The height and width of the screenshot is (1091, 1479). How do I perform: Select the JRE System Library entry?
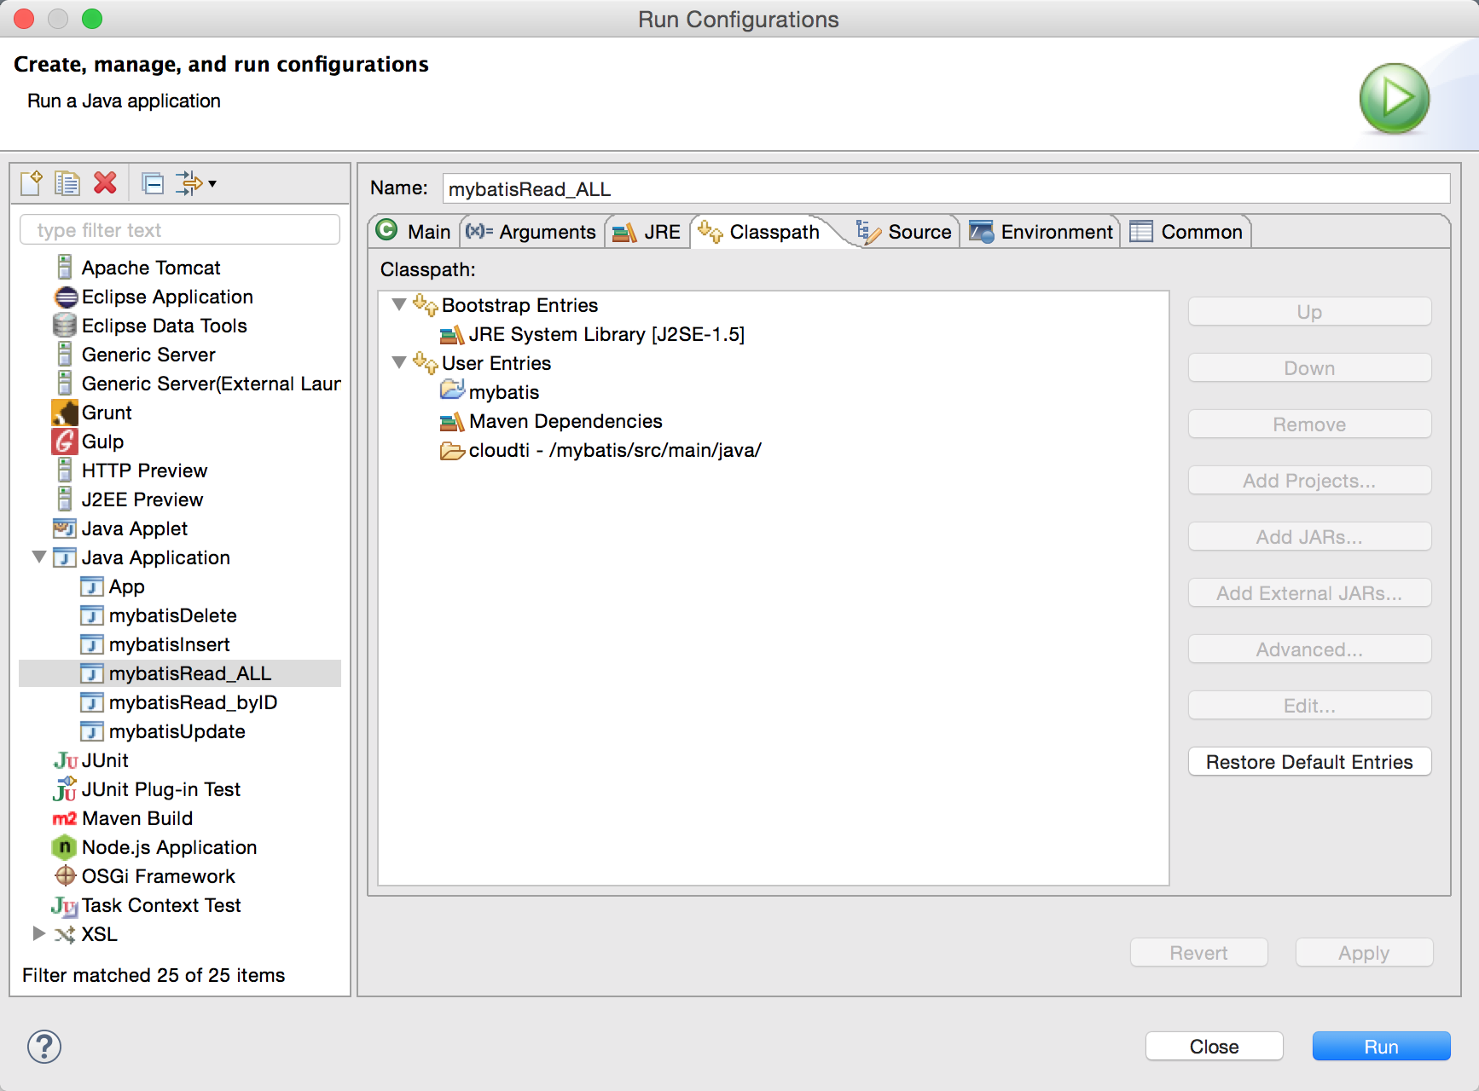pyautogui.click(x=607, y=334)
